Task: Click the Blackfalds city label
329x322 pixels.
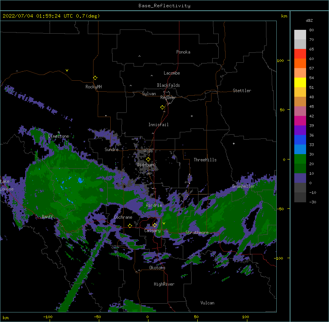Action: pos(168,85)
